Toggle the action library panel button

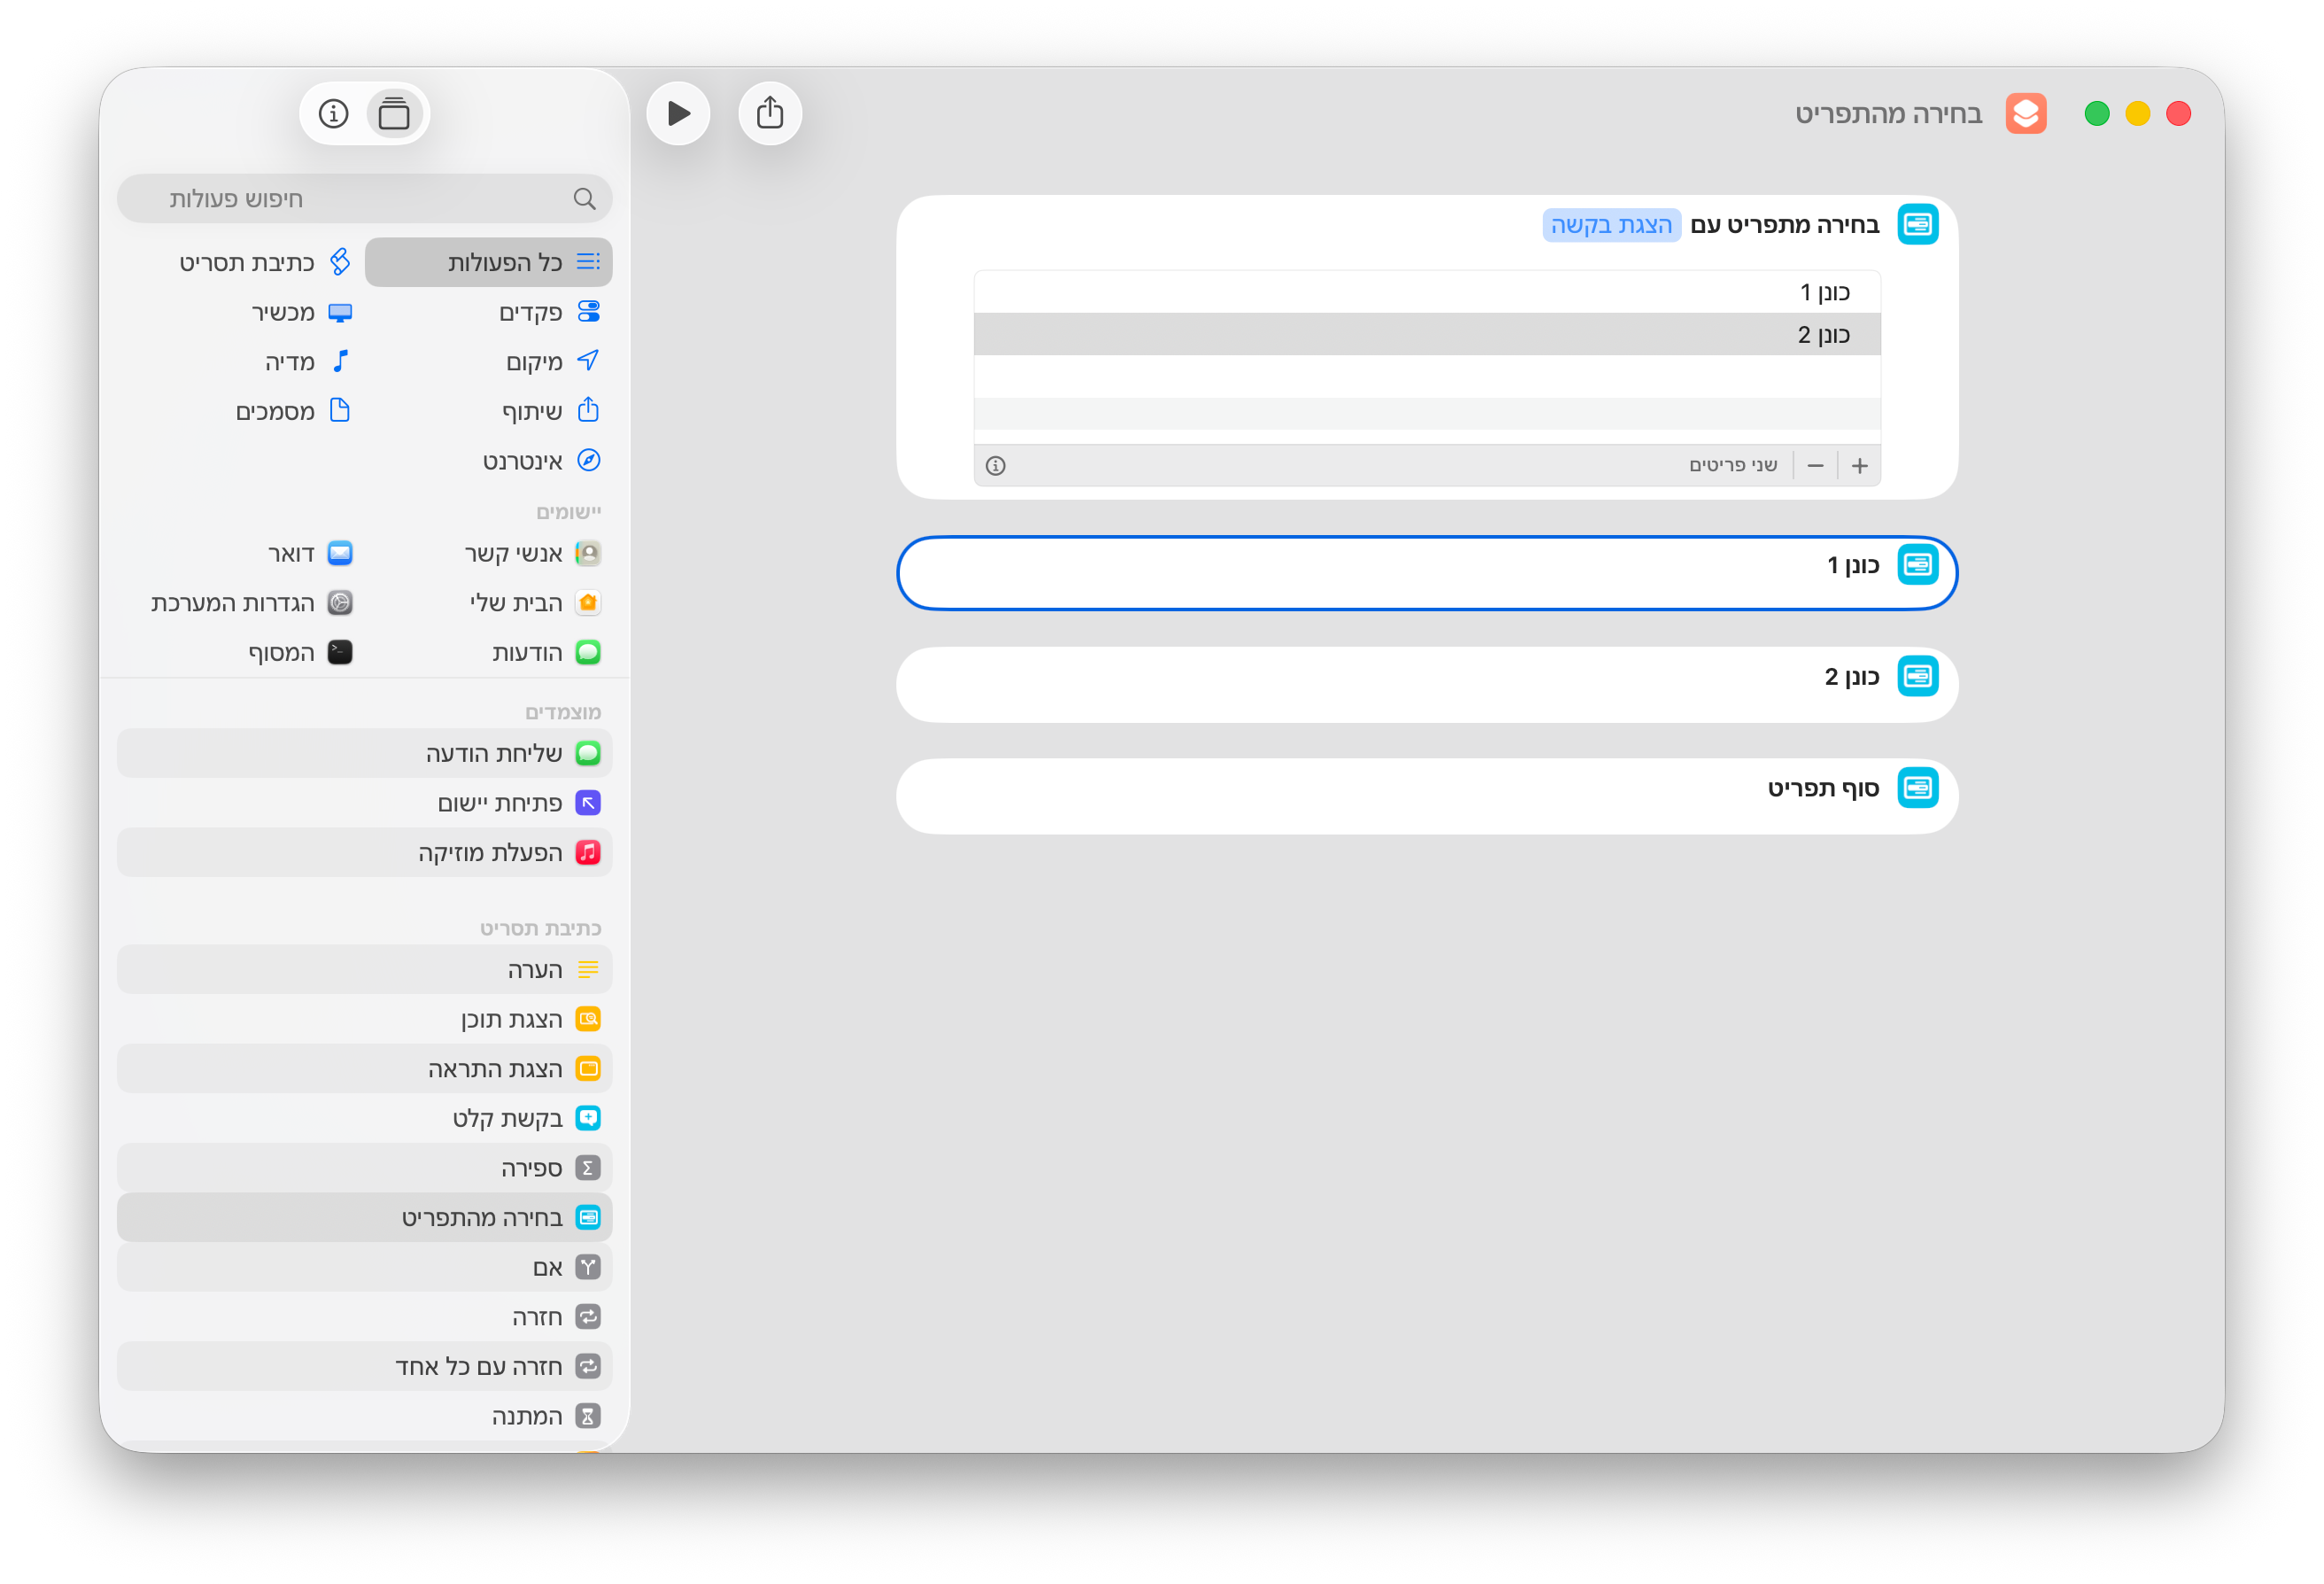pyautogui.click(x=394, y=114)
